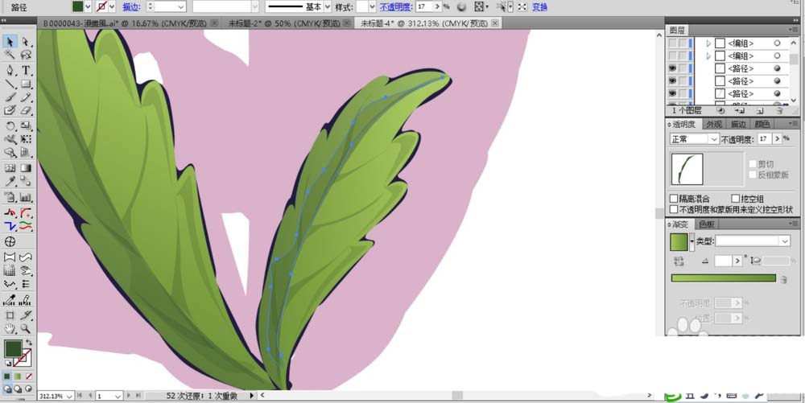The image size is (805, 403).
Task: Toggle the 剪切 checkbox
Action: tap(753, 164)
